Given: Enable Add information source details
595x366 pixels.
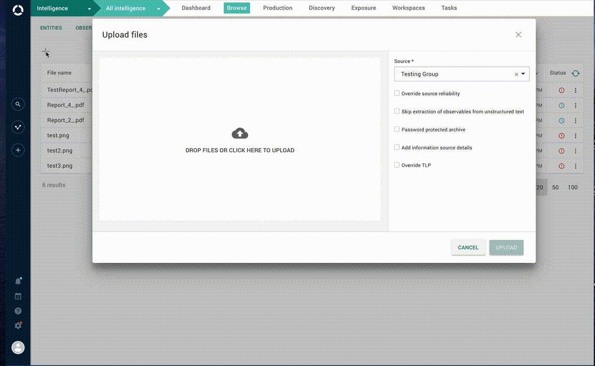Looking at the screenshot, I should 397,147.
